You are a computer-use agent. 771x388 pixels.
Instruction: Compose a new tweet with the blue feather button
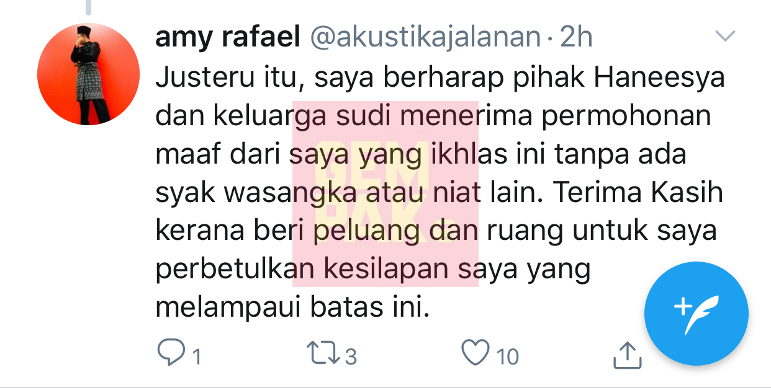(x=696, y=314)
